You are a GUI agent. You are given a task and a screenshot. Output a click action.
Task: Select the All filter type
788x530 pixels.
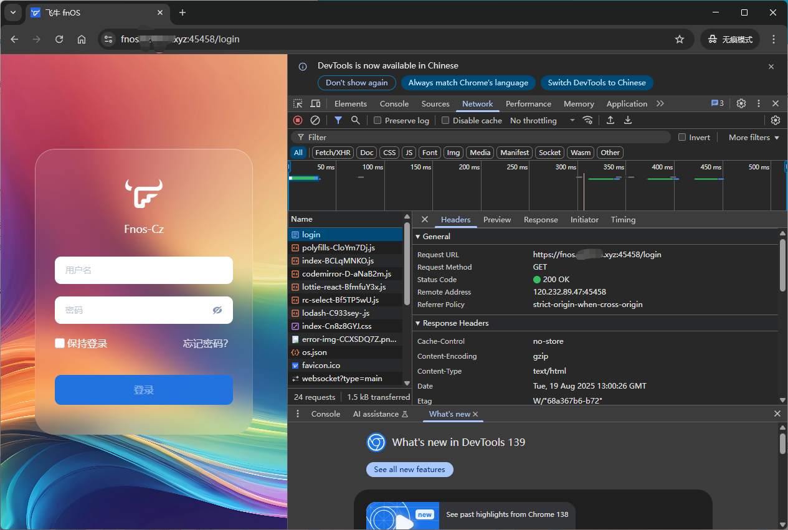(298, 153)
